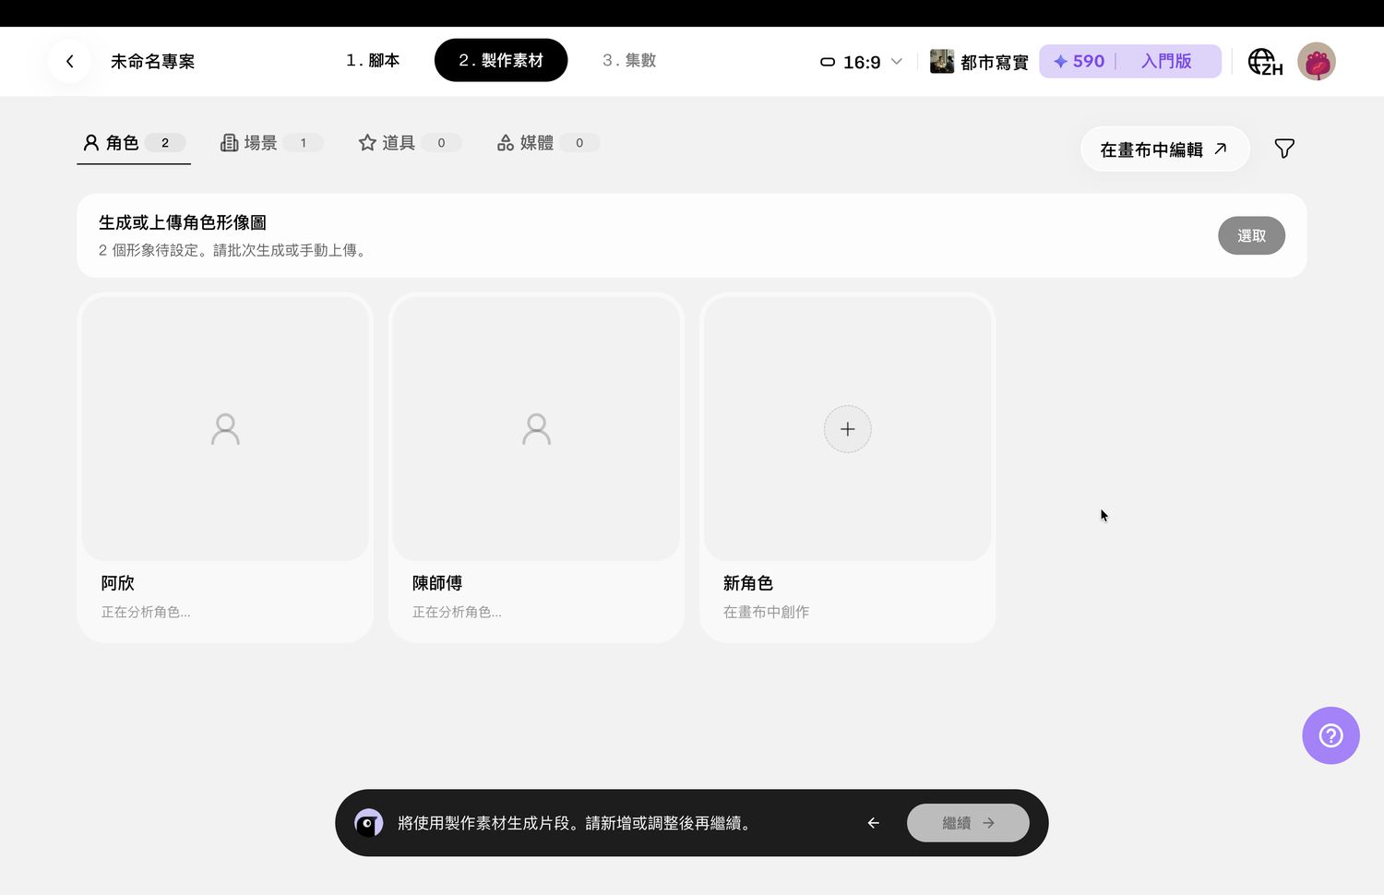Click the back arrow in the bottom bar
The height and width of the screenshot is (895, 1384).
click(873, 823)
